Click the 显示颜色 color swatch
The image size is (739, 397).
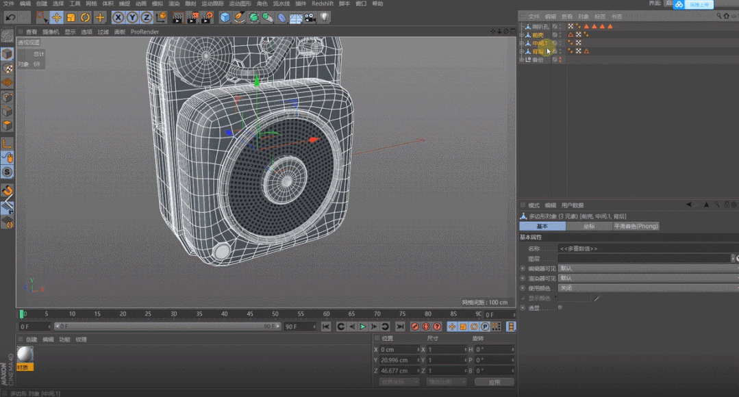coord(574,298)
